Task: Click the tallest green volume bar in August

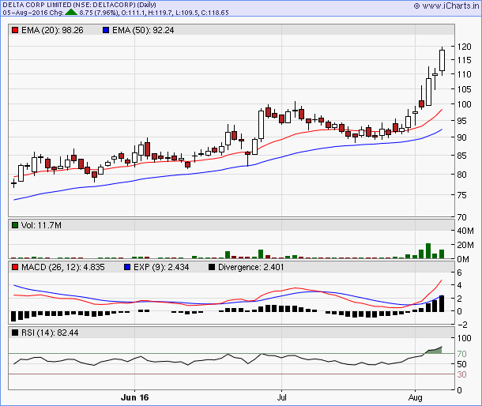Action: click(x=428, y=251)
